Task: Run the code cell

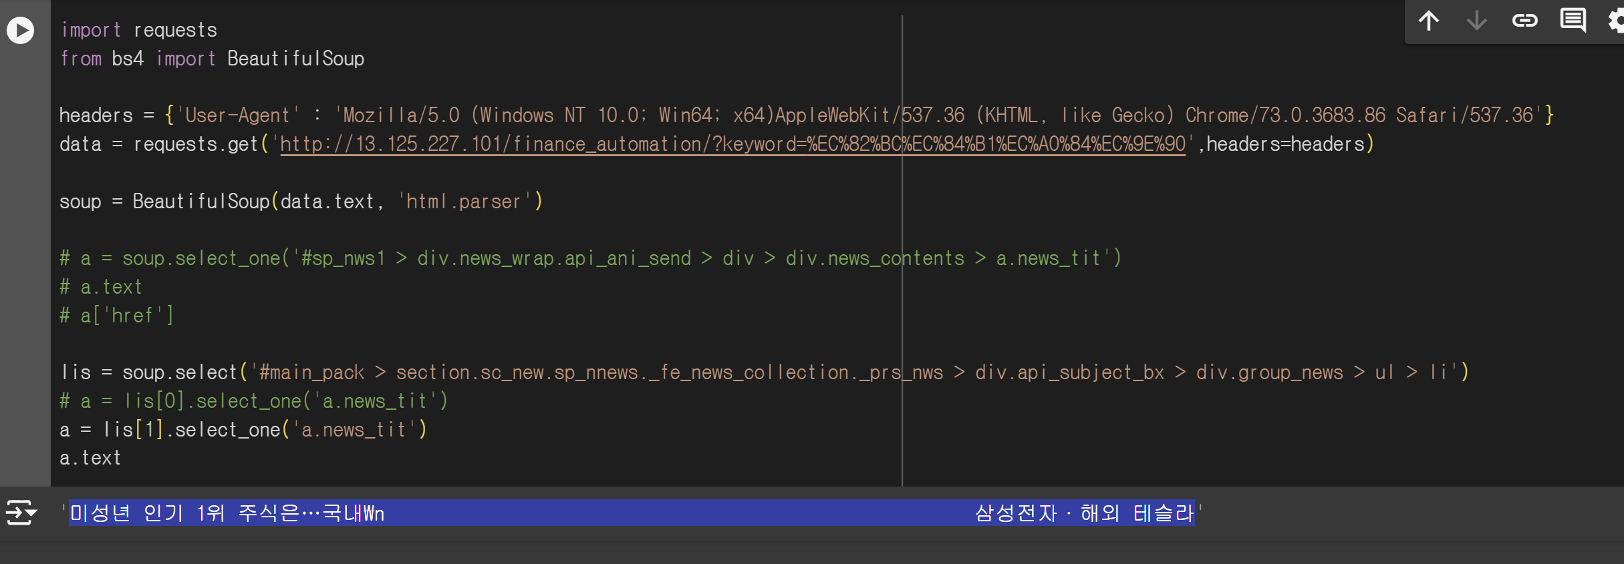Action: click(21, 30)
